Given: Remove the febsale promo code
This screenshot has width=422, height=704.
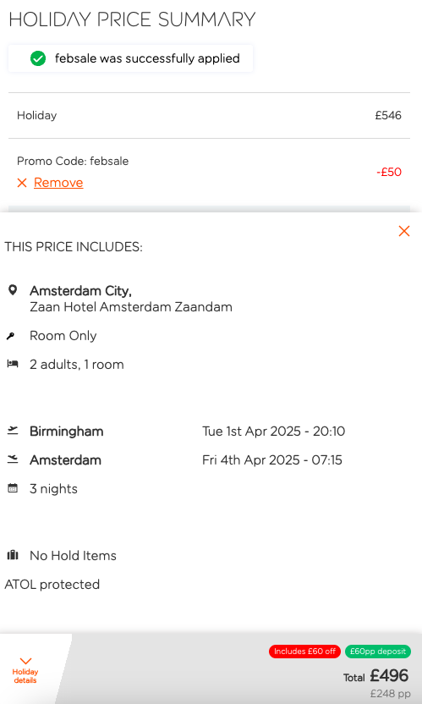Looking at the screenshot, I should click(58, 183).
